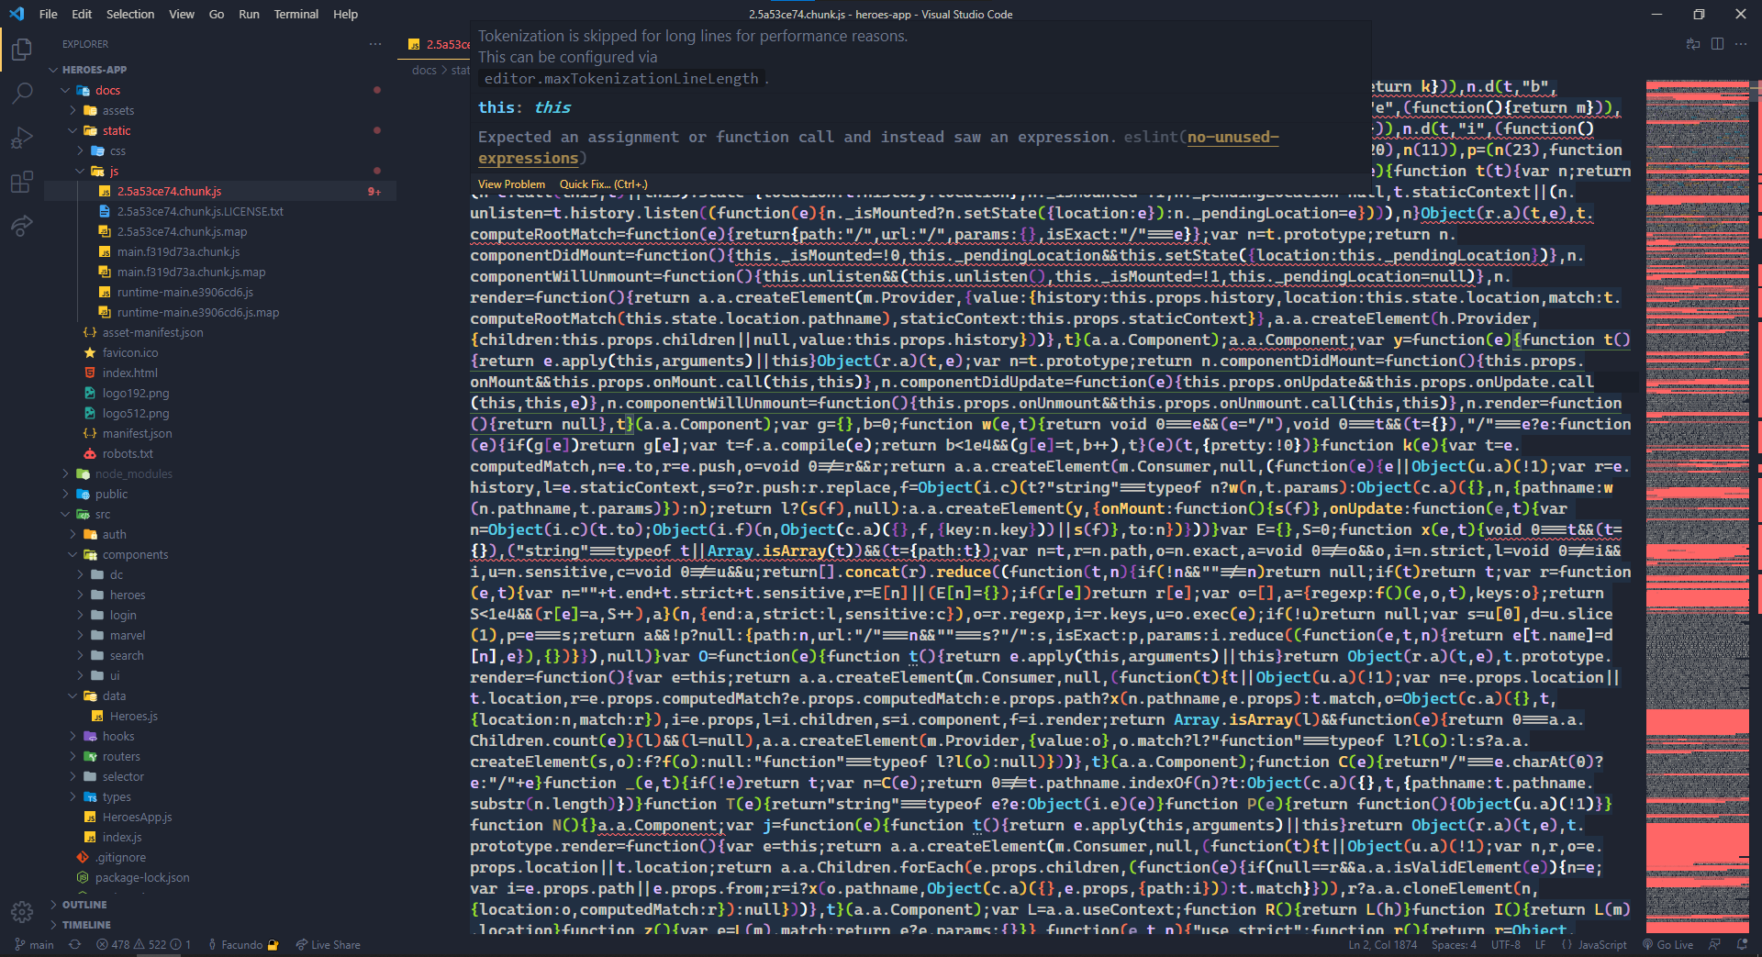Viewport: 1762px width, 957px height.
Task: Open Run and Debug view
Action: click(x=22, y=138)
